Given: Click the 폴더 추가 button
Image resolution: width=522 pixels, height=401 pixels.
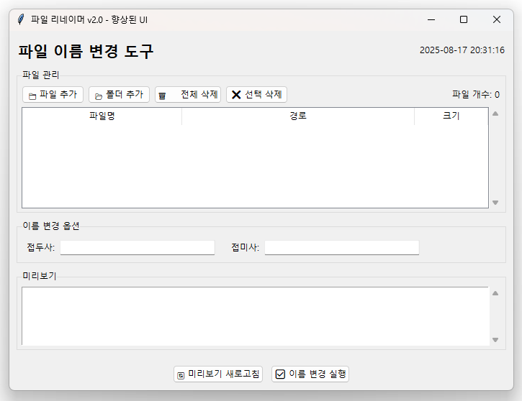Looking at the screenshot, I should [x=119, y=95].
